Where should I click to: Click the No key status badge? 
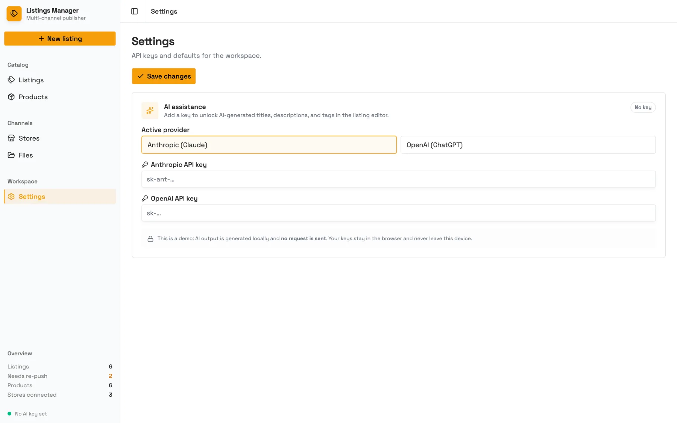click(643, 107)
